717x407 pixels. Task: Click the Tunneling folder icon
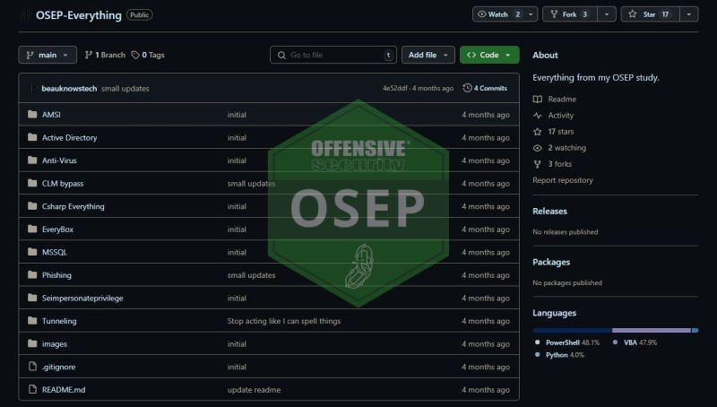point(32,321)
